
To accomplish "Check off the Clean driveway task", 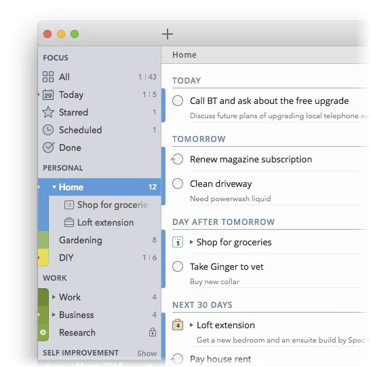I will pos(178,183).
